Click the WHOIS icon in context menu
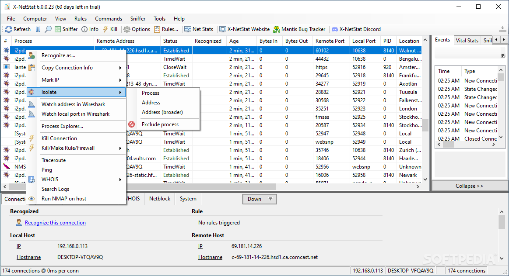This screenshot has height=276, width=509. click(32, 179)
